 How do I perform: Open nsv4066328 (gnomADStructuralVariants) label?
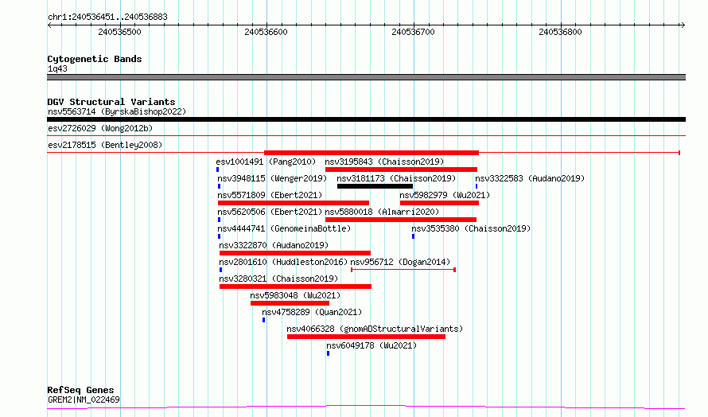pyautogui.click(x=375, y=329)
